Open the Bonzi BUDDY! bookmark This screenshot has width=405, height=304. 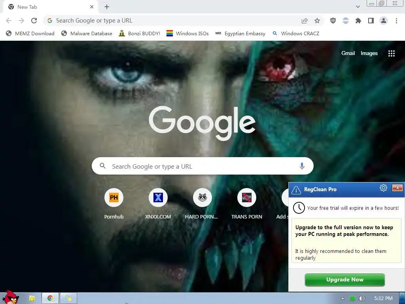[140, 33]
